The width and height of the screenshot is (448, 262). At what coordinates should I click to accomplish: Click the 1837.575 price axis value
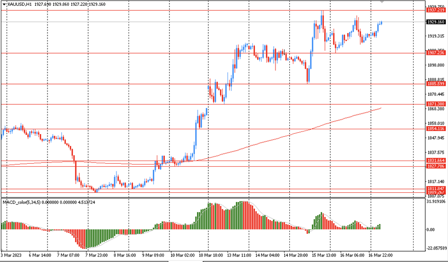tap(436, 152)
